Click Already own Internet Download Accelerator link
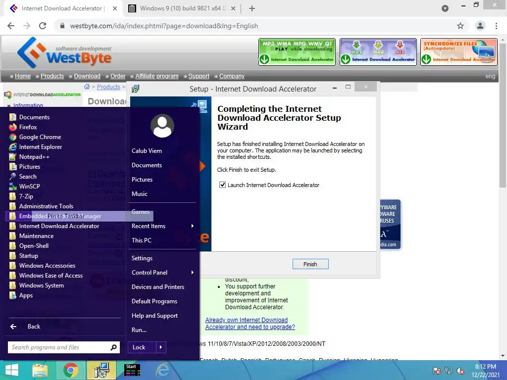Image resolution: width=507 pixels, height=380 pixels. [250, 324]
